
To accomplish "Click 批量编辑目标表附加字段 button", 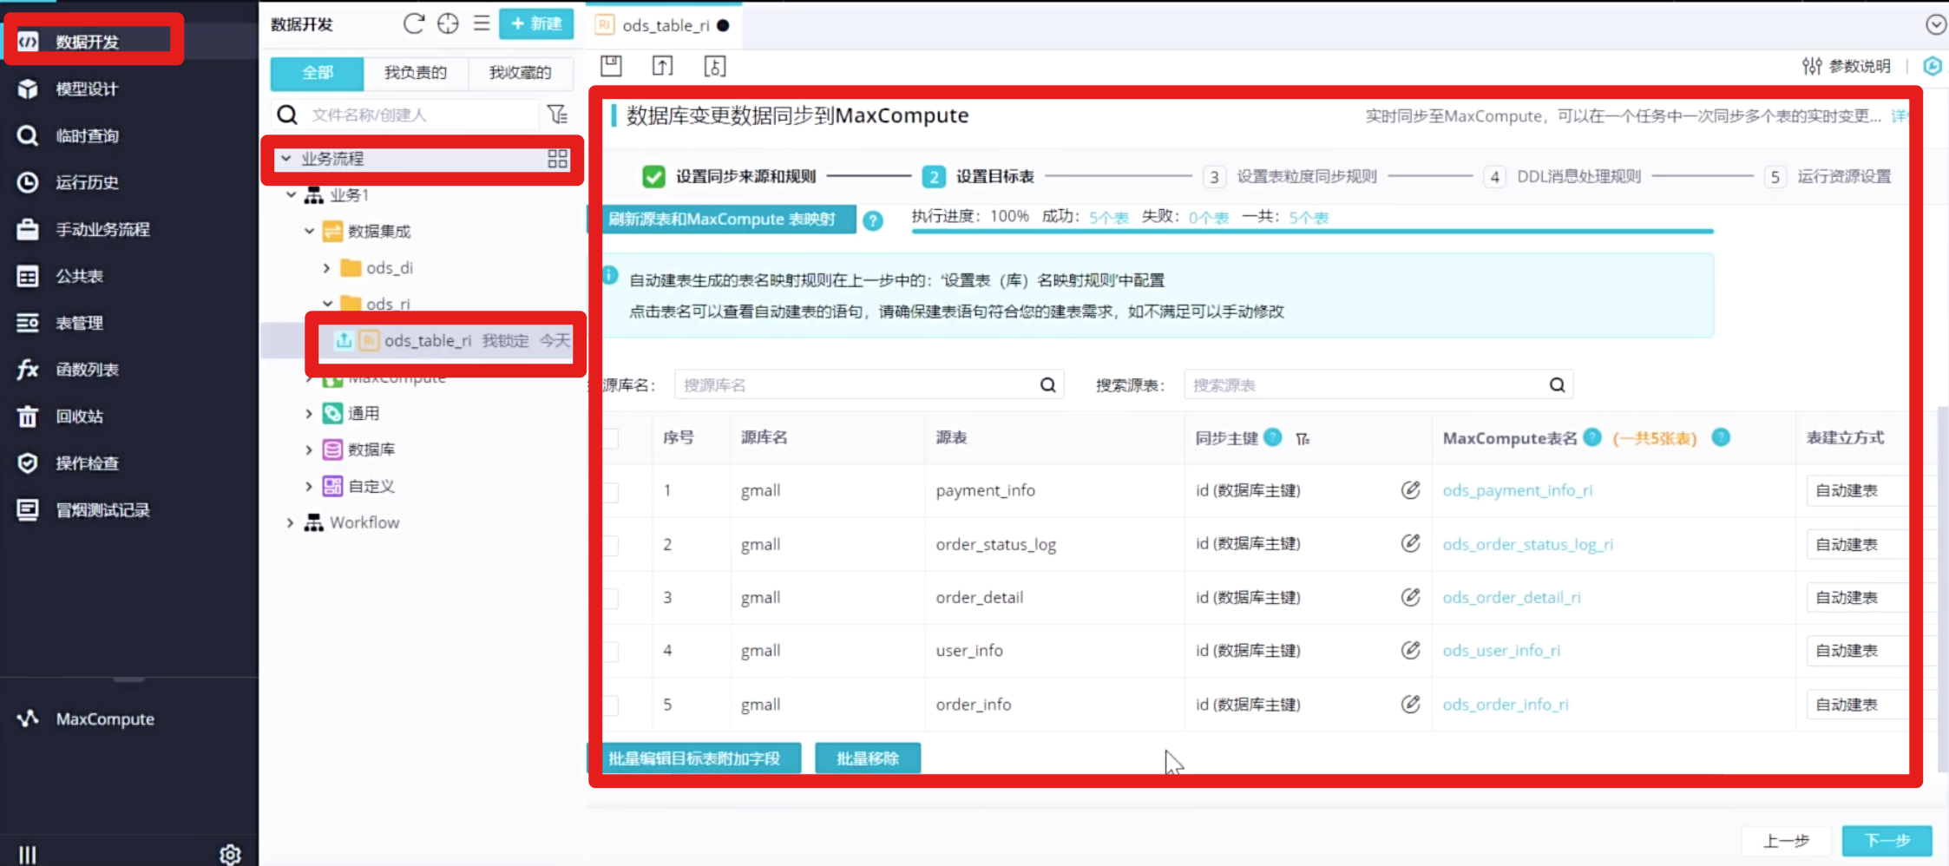I will 694,758.
